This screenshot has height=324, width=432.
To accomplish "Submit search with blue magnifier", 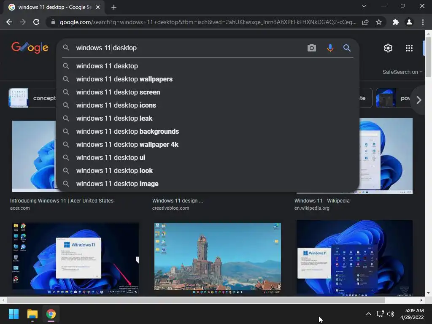I will point(347,48).
